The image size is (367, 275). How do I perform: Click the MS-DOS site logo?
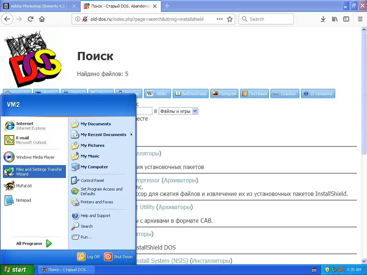point(33,59)
